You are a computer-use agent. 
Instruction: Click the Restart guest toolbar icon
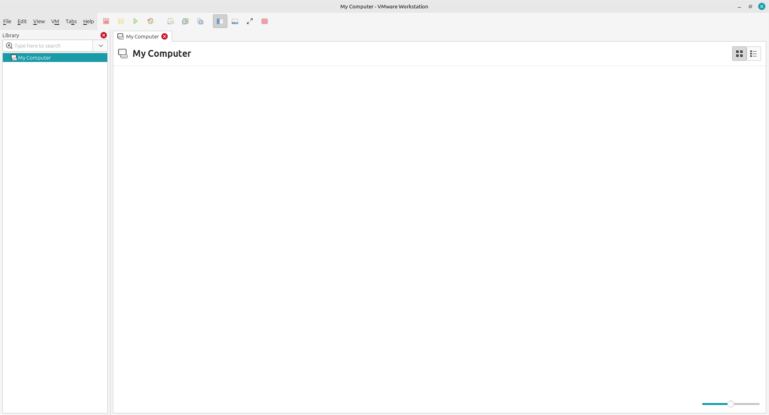(151, 21)
